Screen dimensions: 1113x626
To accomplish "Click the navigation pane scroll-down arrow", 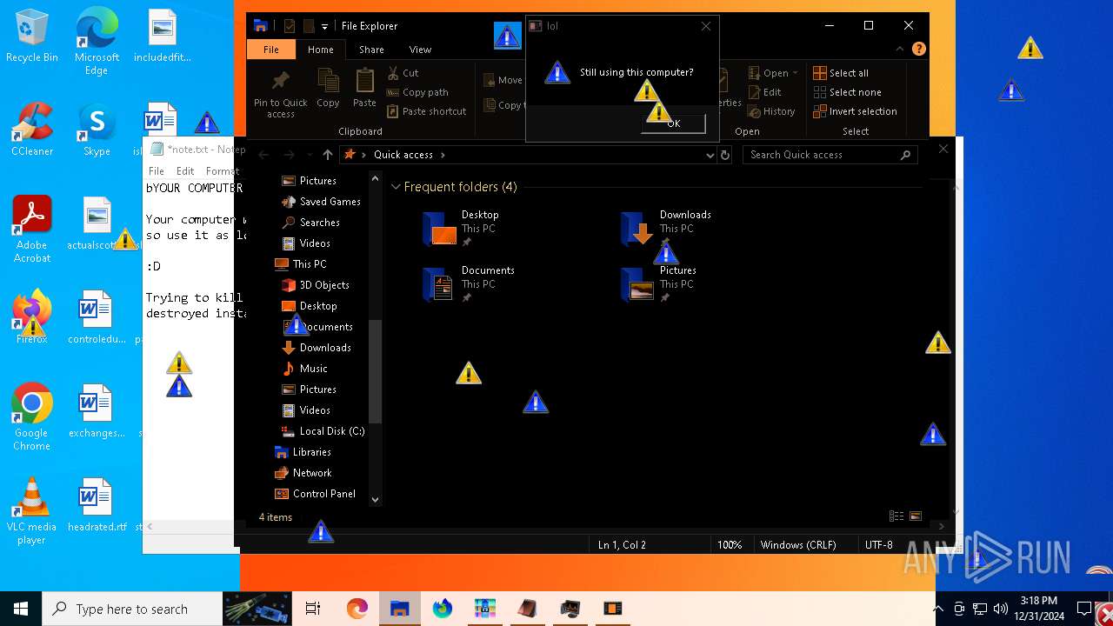I will tap(376, 499).
